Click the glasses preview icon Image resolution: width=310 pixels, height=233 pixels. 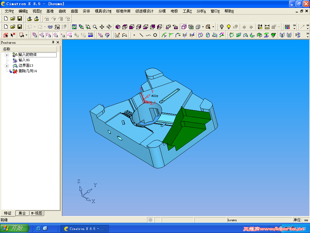tap(50, 27)
